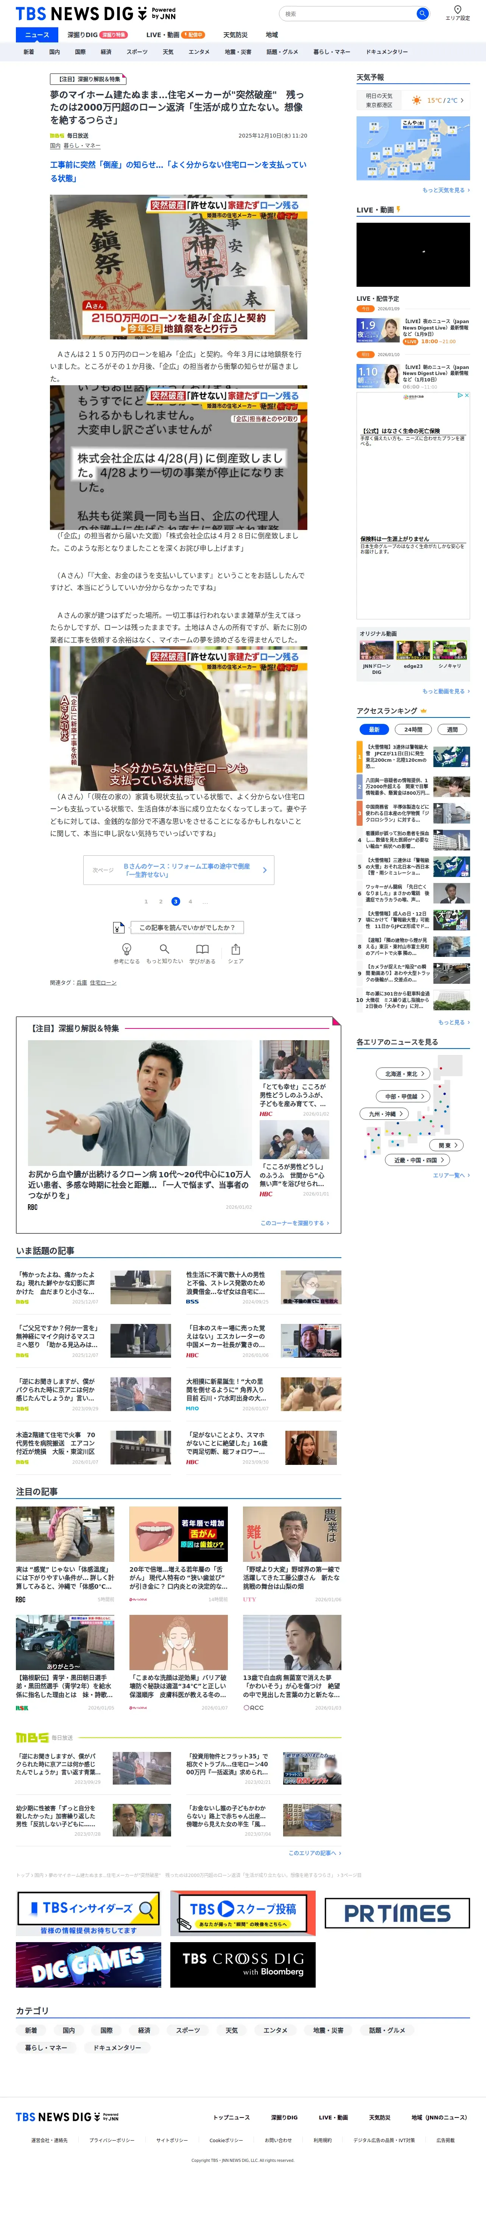Open the 地震・災害 category in subnav
Screen dimensions: 486x2213
coord(238,52)
